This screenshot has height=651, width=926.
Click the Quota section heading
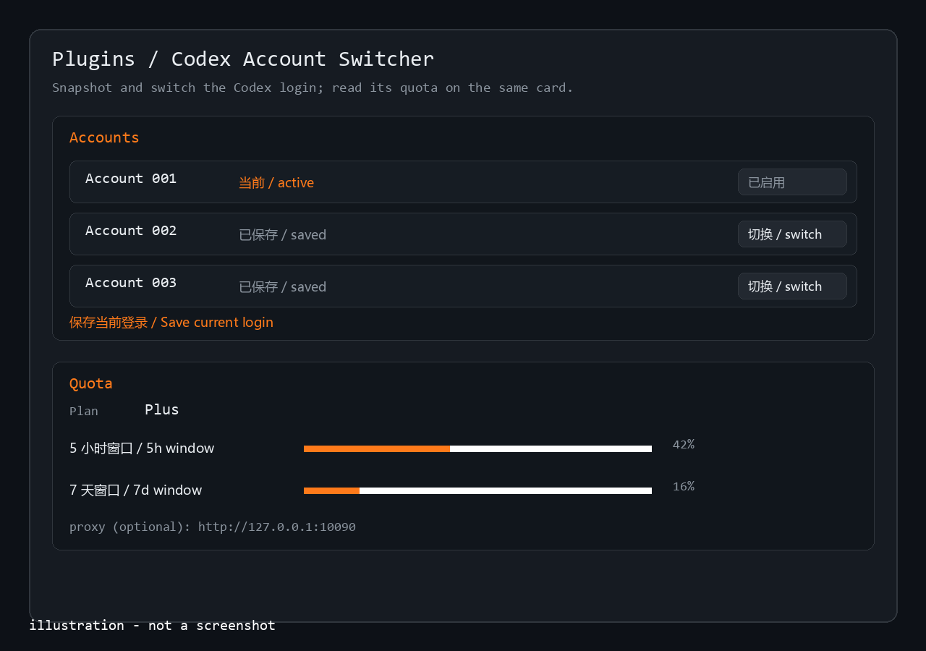pos(91,383)
